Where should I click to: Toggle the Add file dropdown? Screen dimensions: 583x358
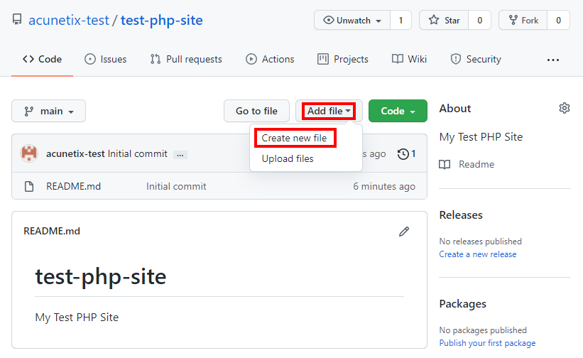click(329, 111)
